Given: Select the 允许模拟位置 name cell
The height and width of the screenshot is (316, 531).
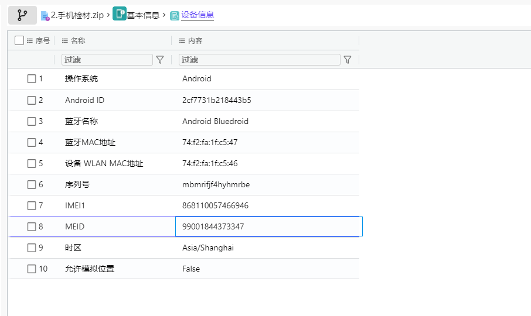Looking at the screenshot, I should 90,269.
